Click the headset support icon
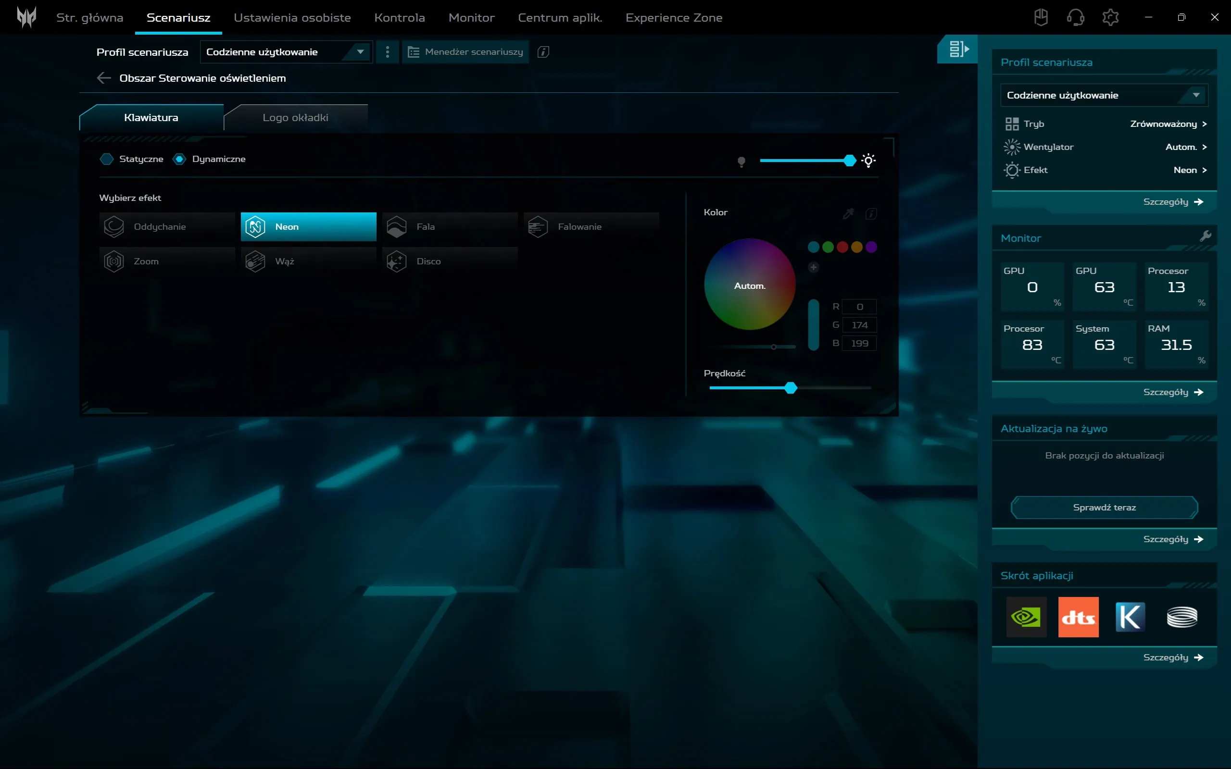1231x769 pixels. [1075, 18]
